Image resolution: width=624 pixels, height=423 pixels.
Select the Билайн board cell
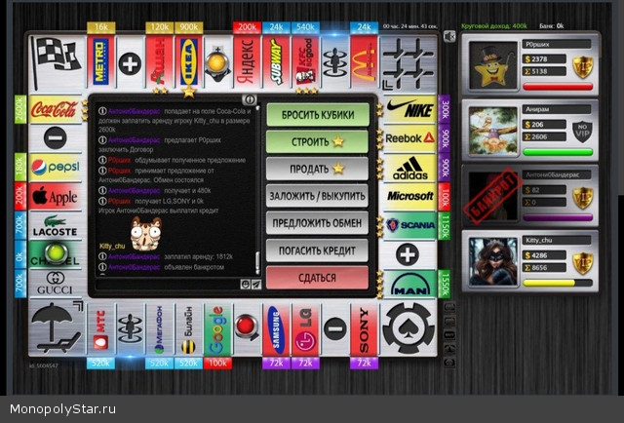pyautogui.click(x=188, y=329)
